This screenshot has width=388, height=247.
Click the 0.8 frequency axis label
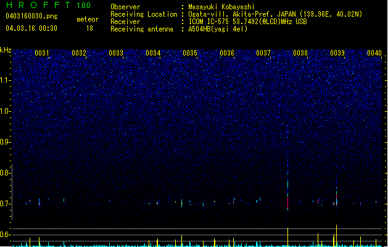(5, 173)
